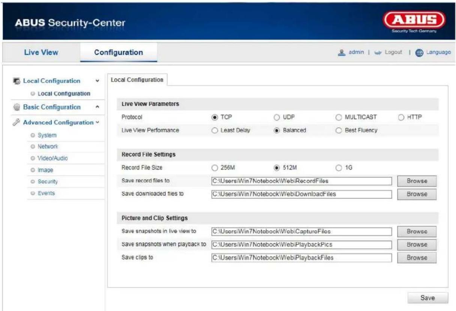Open Security settings in sidebar
The width and height of the screenshot is (456, 311).
(x=48, y=182)
